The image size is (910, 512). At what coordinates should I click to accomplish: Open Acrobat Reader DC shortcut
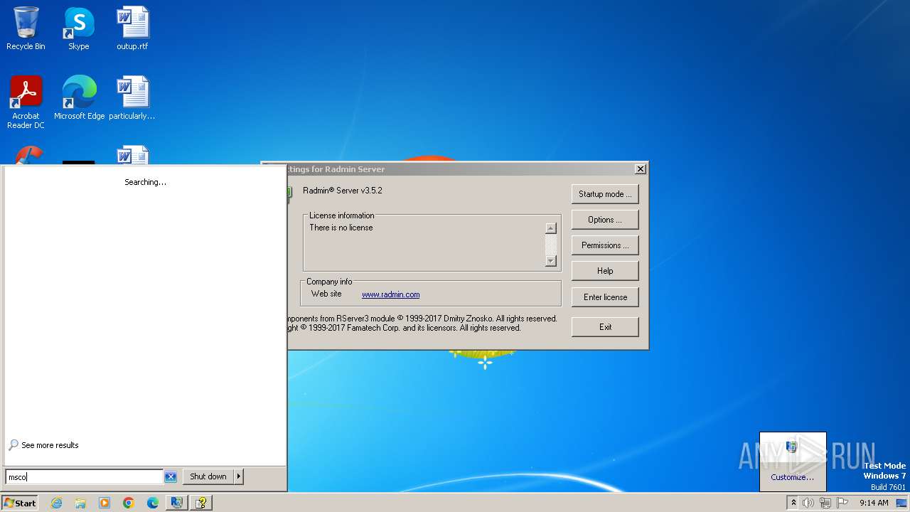pyautogui.click(x=26, y=102)
